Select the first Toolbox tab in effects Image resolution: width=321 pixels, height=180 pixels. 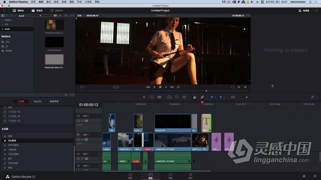coord(21,101)
